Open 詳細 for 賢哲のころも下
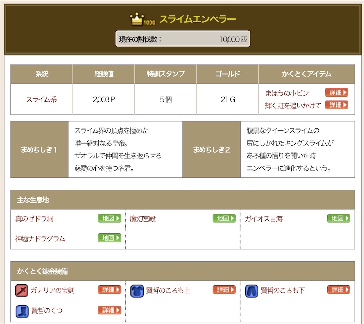 339,290
